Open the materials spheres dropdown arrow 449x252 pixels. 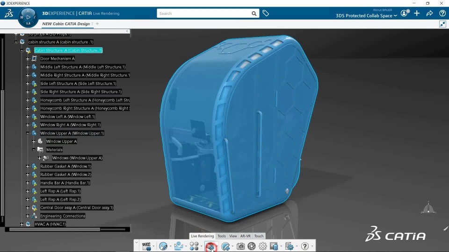coord(201,246)
